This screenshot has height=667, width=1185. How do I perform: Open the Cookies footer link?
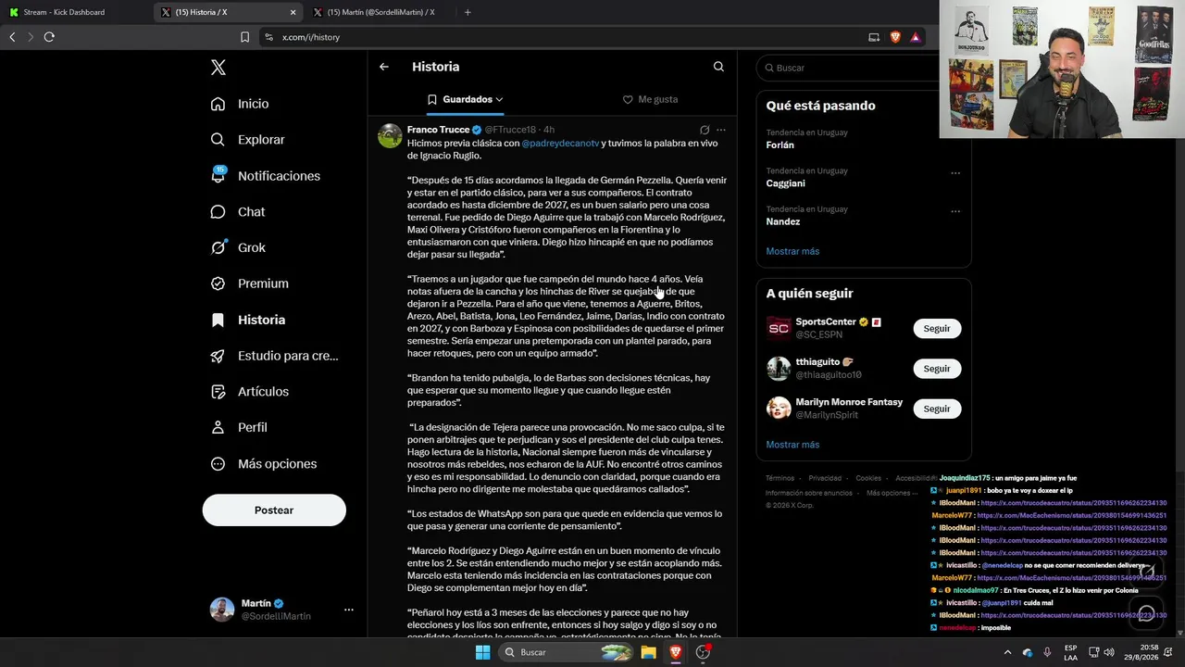click(868, 478)
